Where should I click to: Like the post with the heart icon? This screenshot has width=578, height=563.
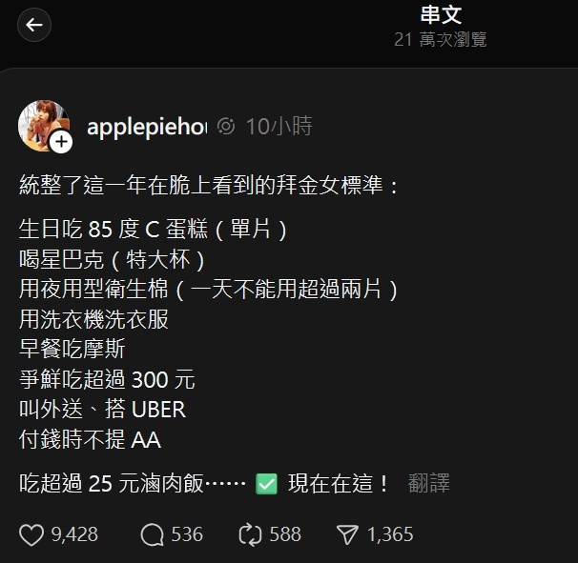coord(31,534)
